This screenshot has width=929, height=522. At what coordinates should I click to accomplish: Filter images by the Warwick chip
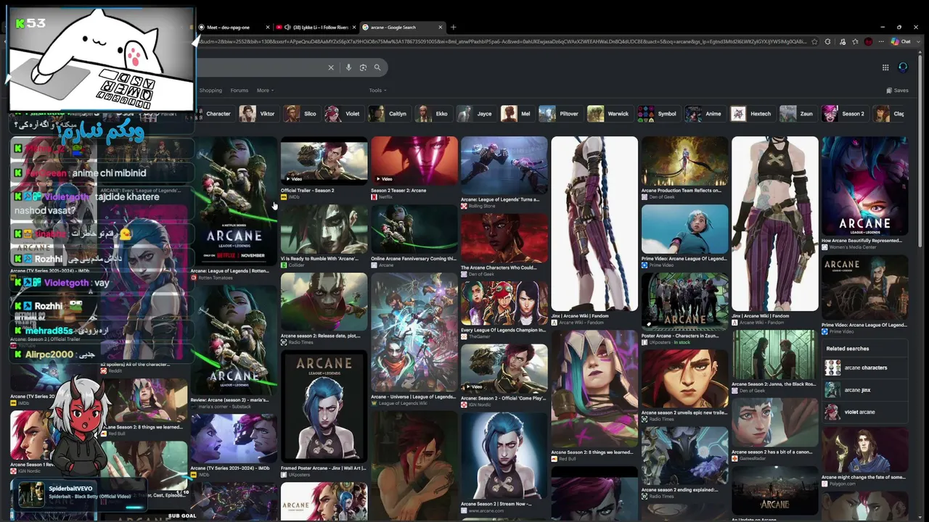click(610, 114)
